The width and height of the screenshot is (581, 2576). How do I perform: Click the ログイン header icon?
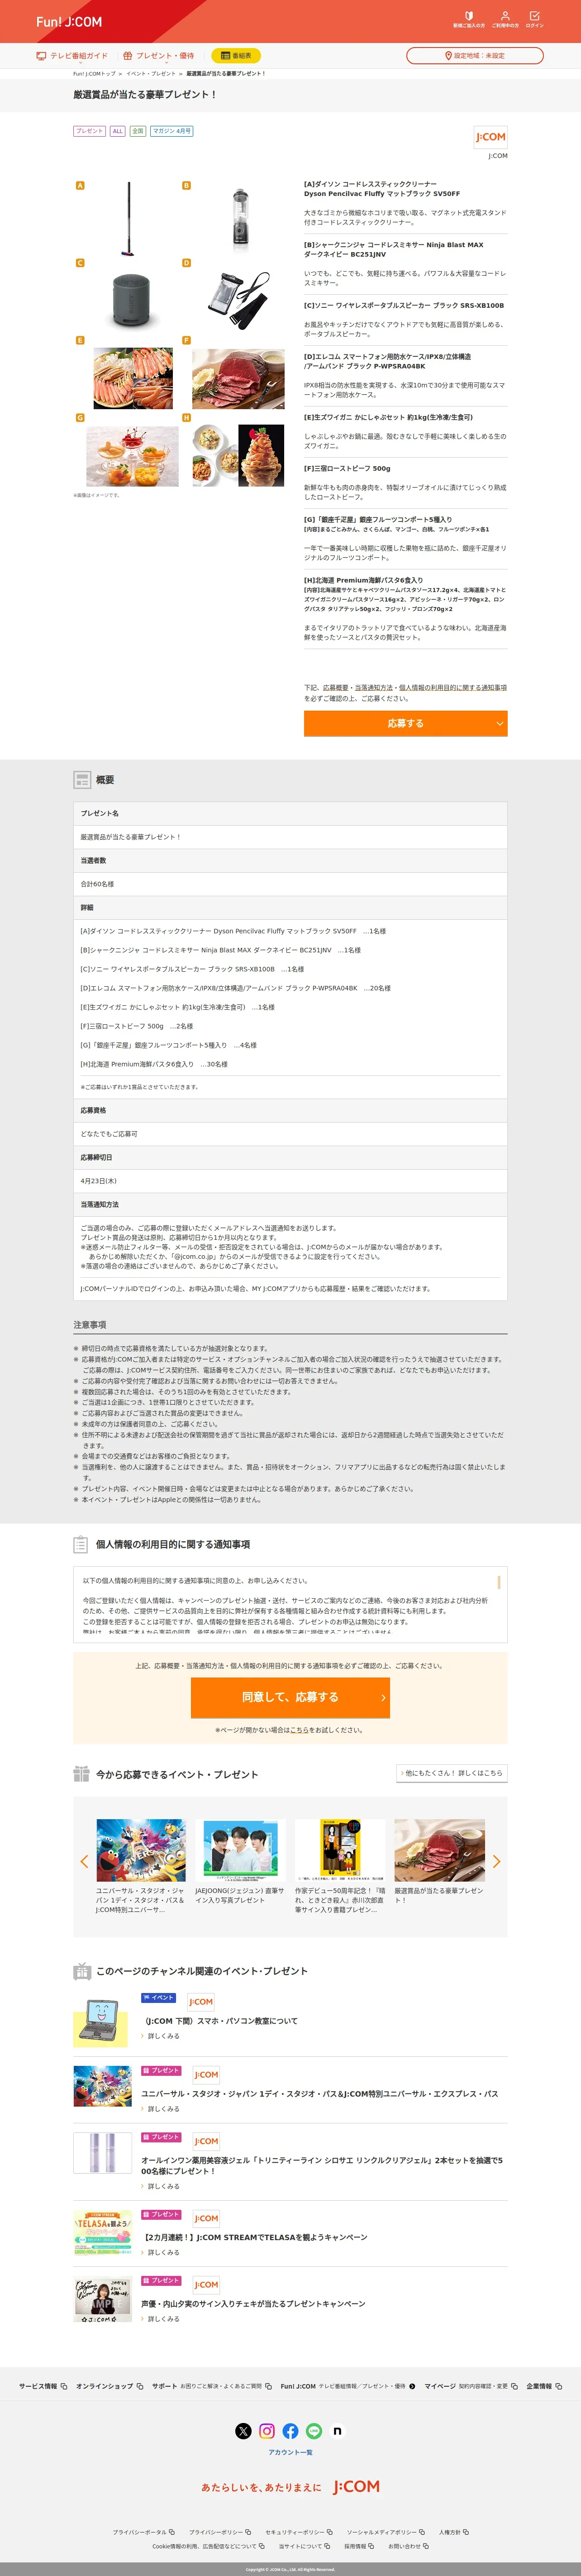(535, 19)
